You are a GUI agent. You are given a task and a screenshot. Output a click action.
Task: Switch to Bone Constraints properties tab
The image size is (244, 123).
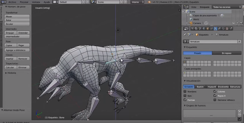[x=223, y=29]
